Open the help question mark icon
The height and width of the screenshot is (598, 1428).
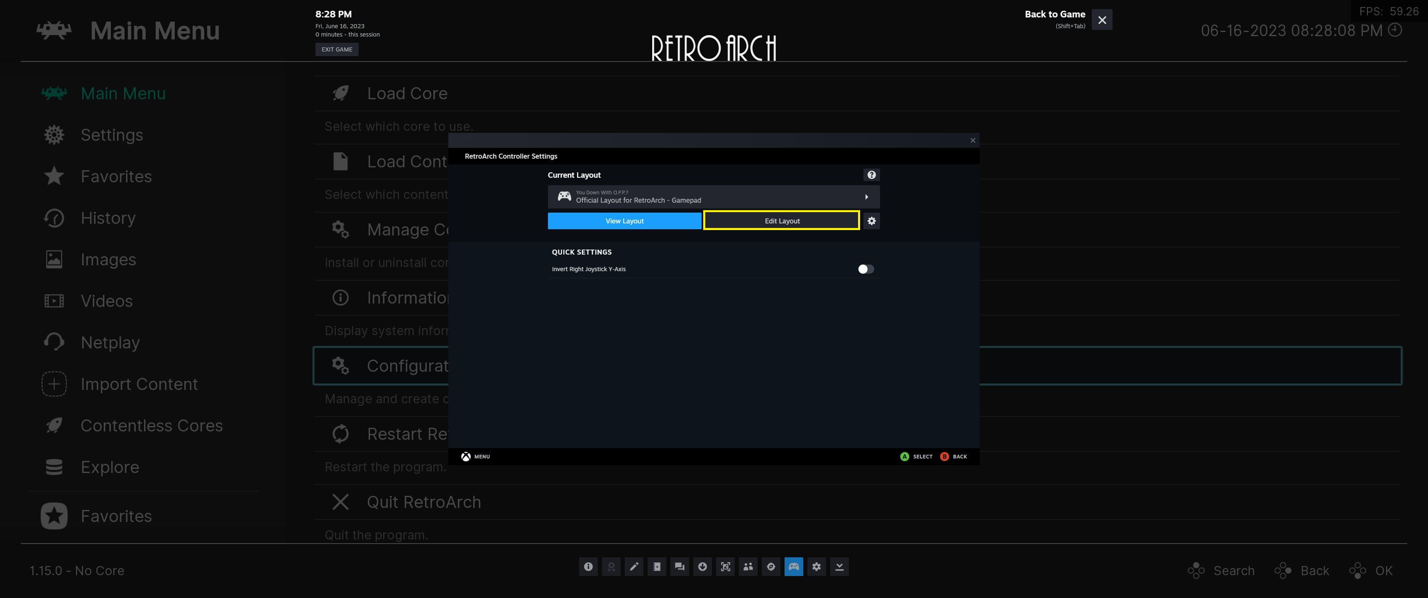point(871,175)
